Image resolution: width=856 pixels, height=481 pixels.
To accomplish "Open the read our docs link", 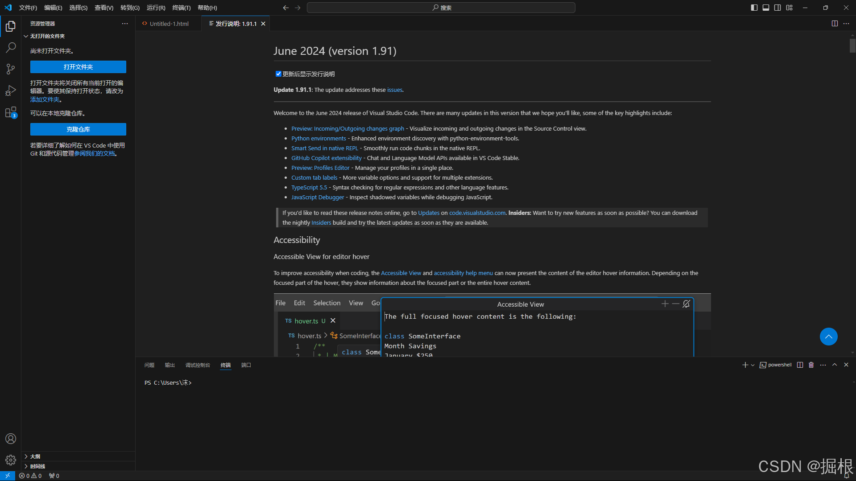I will coord(95,153).
